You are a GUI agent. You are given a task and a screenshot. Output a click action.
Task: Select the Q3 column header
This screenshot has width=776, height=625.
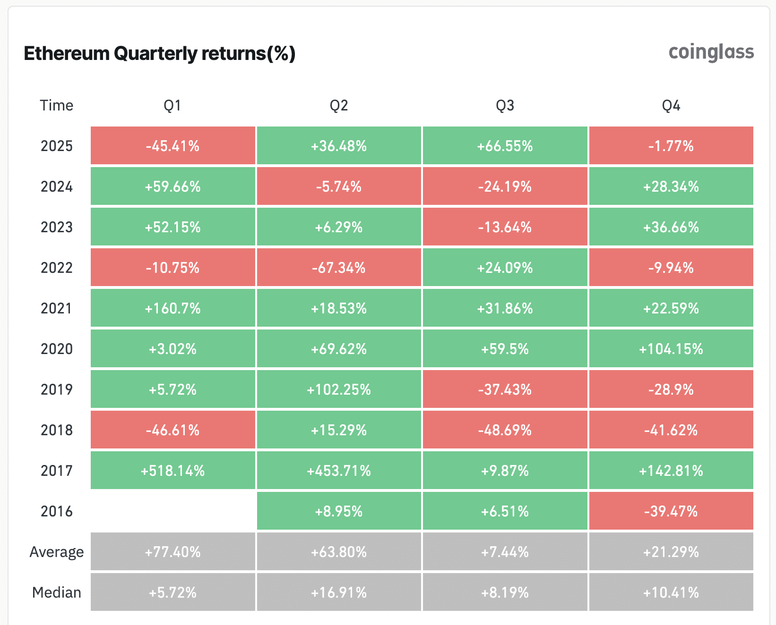pyautogui.click(x=505, y=105)
